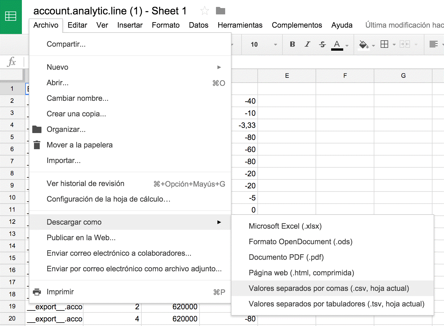Open the text color picker
Screen dimensions: 444x326
(x=337, y=44)
